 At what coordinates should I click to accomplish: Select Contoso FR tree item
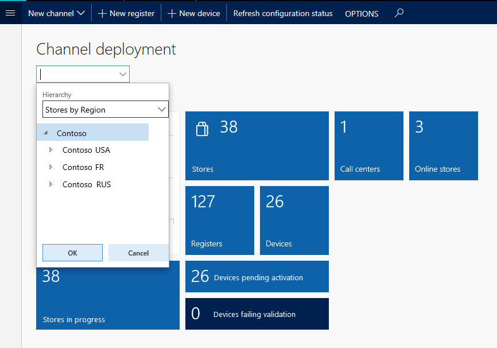[x=83, y=167]
